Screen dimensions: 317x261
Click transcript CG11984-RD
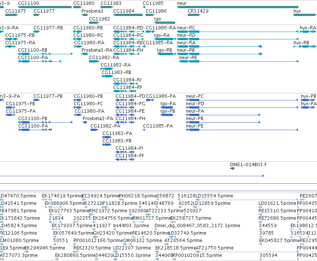tap(128, 28)
